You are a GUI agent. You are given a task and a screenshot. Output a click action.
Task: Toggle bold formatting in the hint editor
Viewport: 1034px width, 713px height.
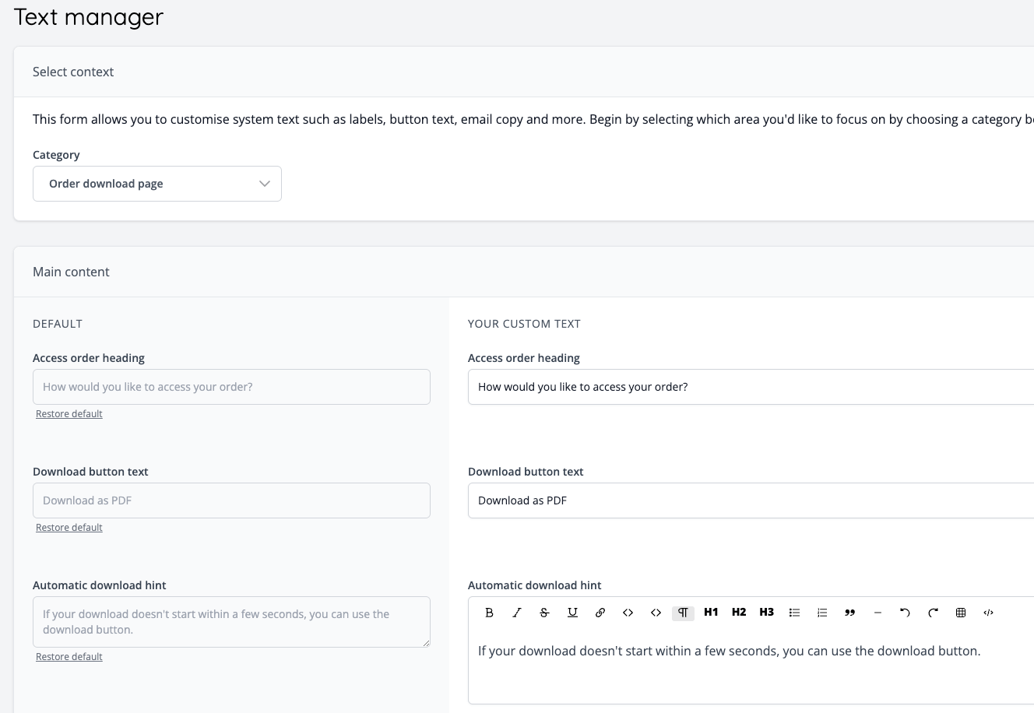(490, 613)
